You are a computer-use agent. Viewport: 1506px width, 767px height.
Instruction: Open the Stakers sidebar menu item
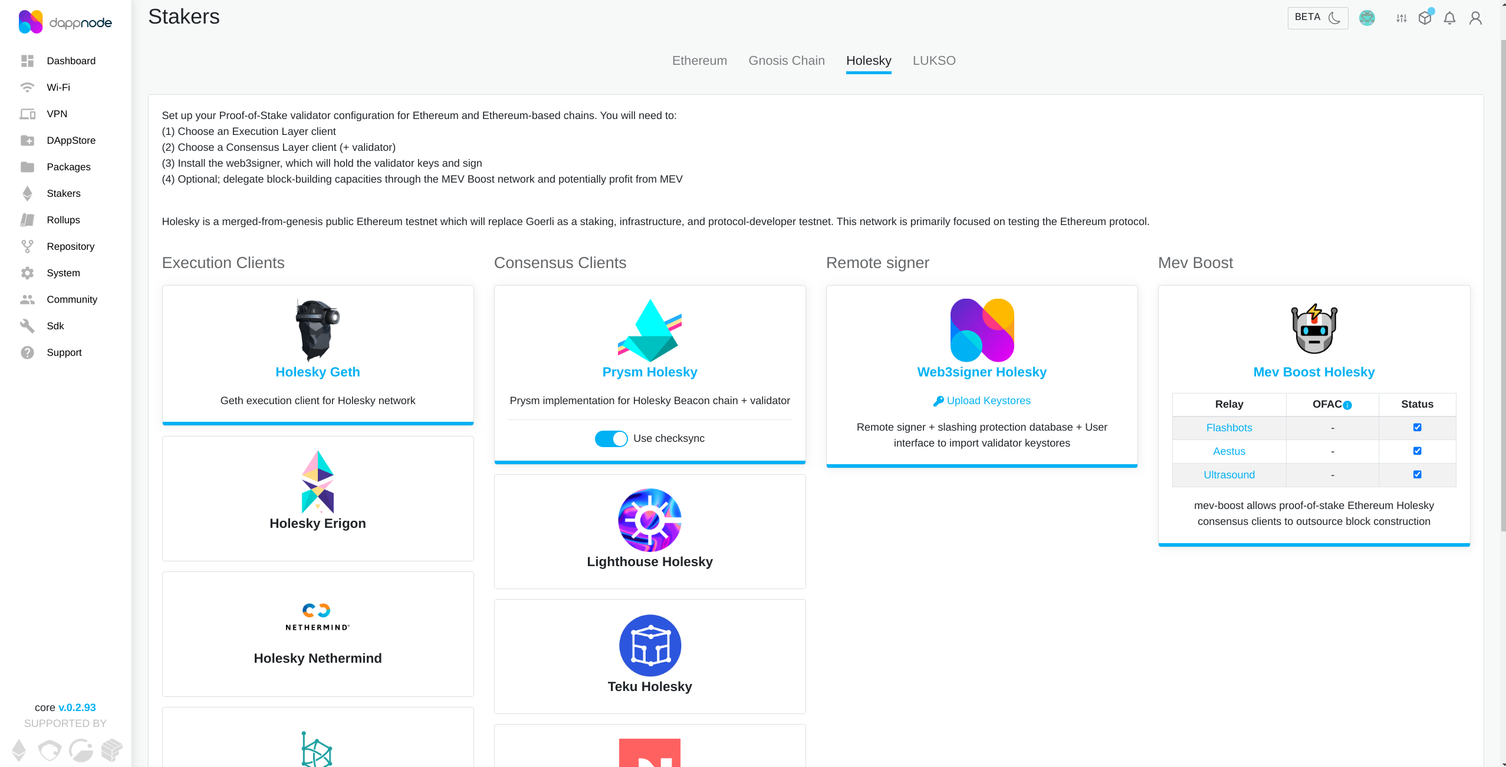(x=63, y=193)
